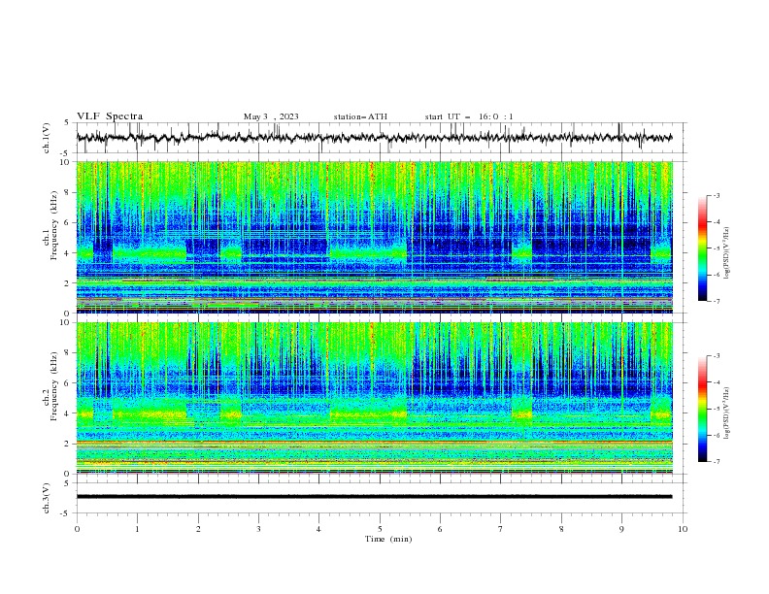The image size is (769, 594).
Task: Click the ch.1 spectrogram color scale bar
Action: pos(702,248)
